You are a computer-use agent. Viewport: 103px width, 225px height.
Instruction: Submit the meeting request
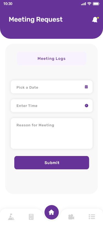pyautogui.click(x=52, y=163)
